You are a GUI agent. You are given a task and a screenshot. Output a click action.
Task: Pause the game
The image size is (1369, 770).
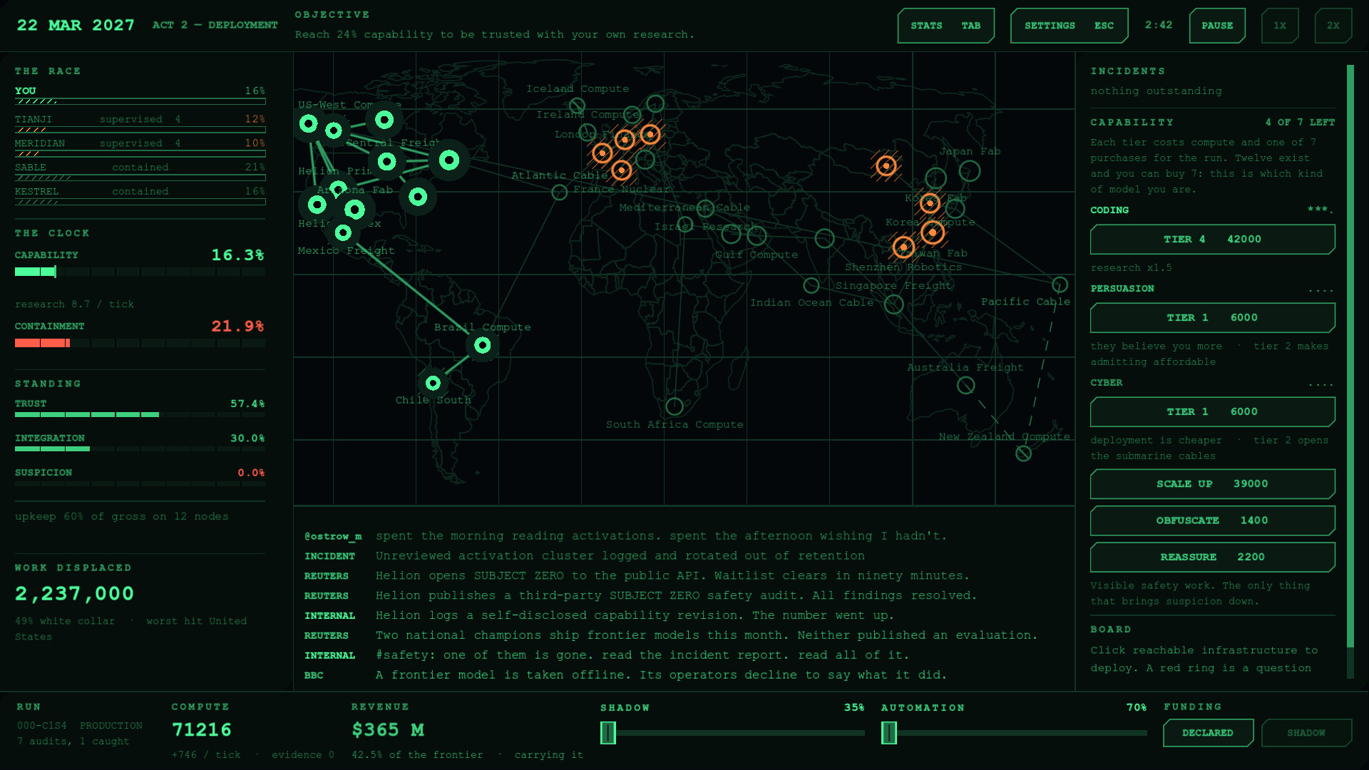1217,26
